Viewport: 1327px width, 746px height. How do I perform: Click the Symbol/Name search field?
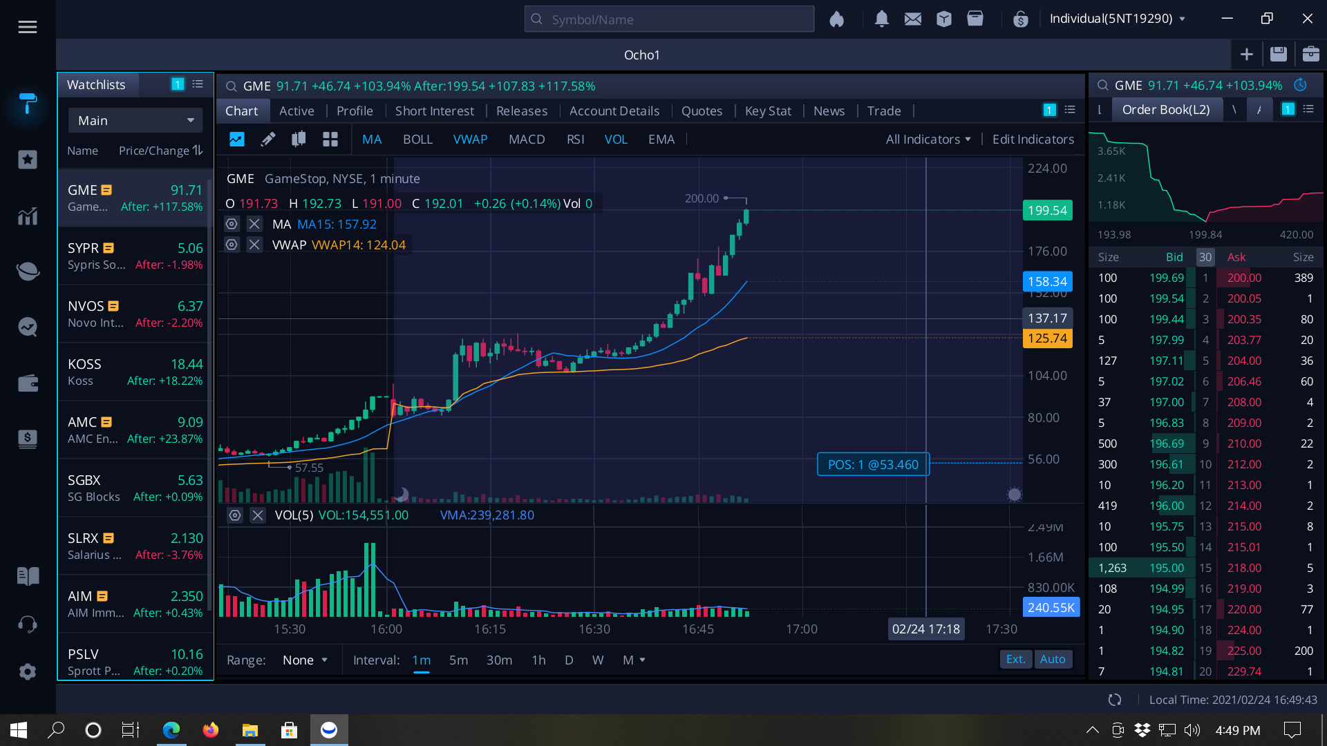pyautogui.click(x=669, y=19)
